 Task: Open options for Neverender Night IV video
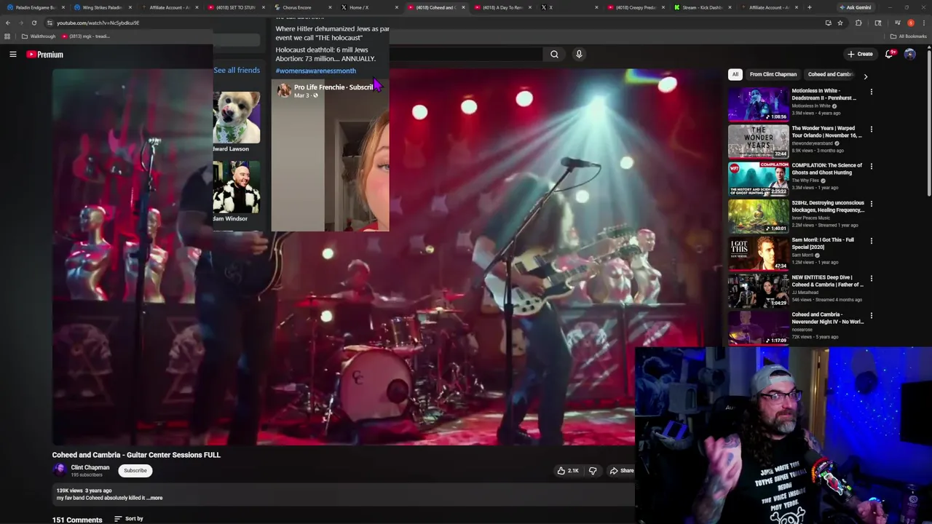871,315
